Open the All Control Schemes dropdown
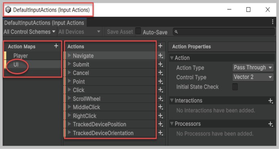The width and height of the screenshot is (279, 149). tap(30, 32)
